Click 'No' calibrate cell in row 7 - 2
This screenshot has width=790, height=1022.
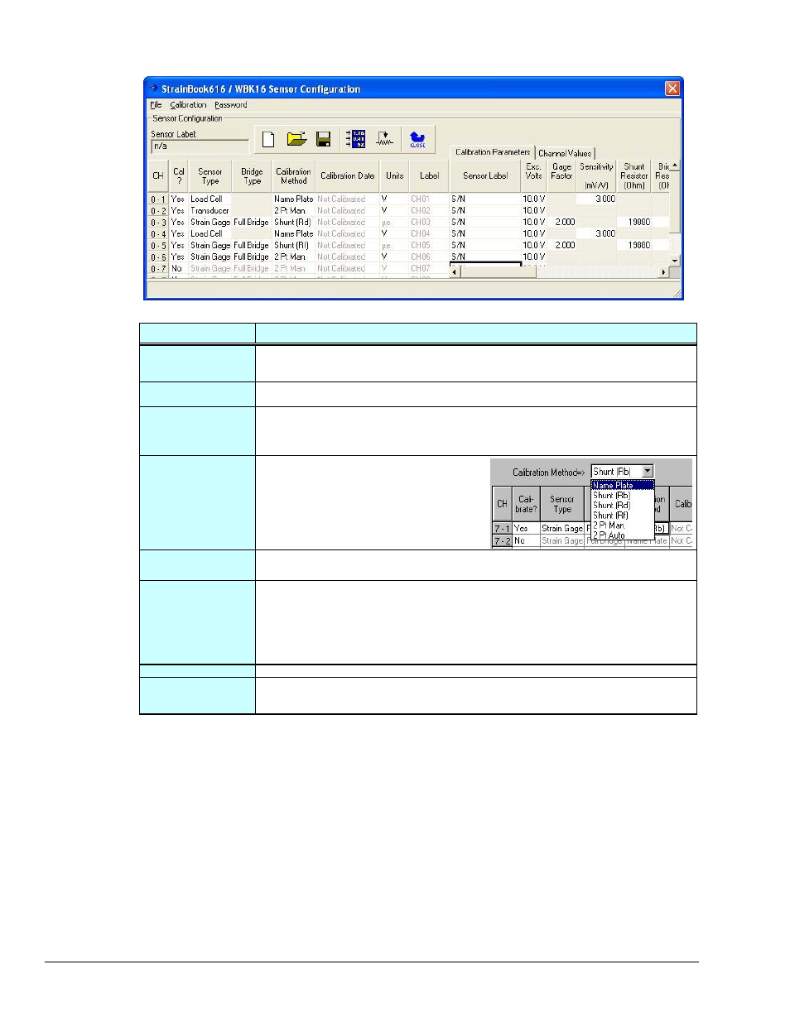[x=526, y=541]
